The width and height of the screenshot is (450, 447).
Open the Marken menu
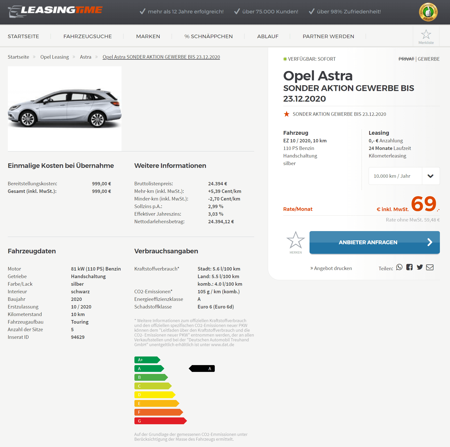tap(148, 36)
